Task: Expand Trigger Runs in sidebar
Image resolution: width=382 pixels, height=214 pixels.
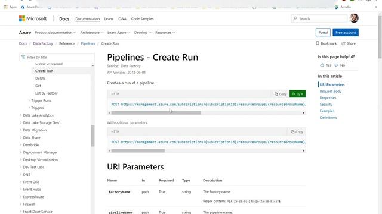Action: coord(29,100)
